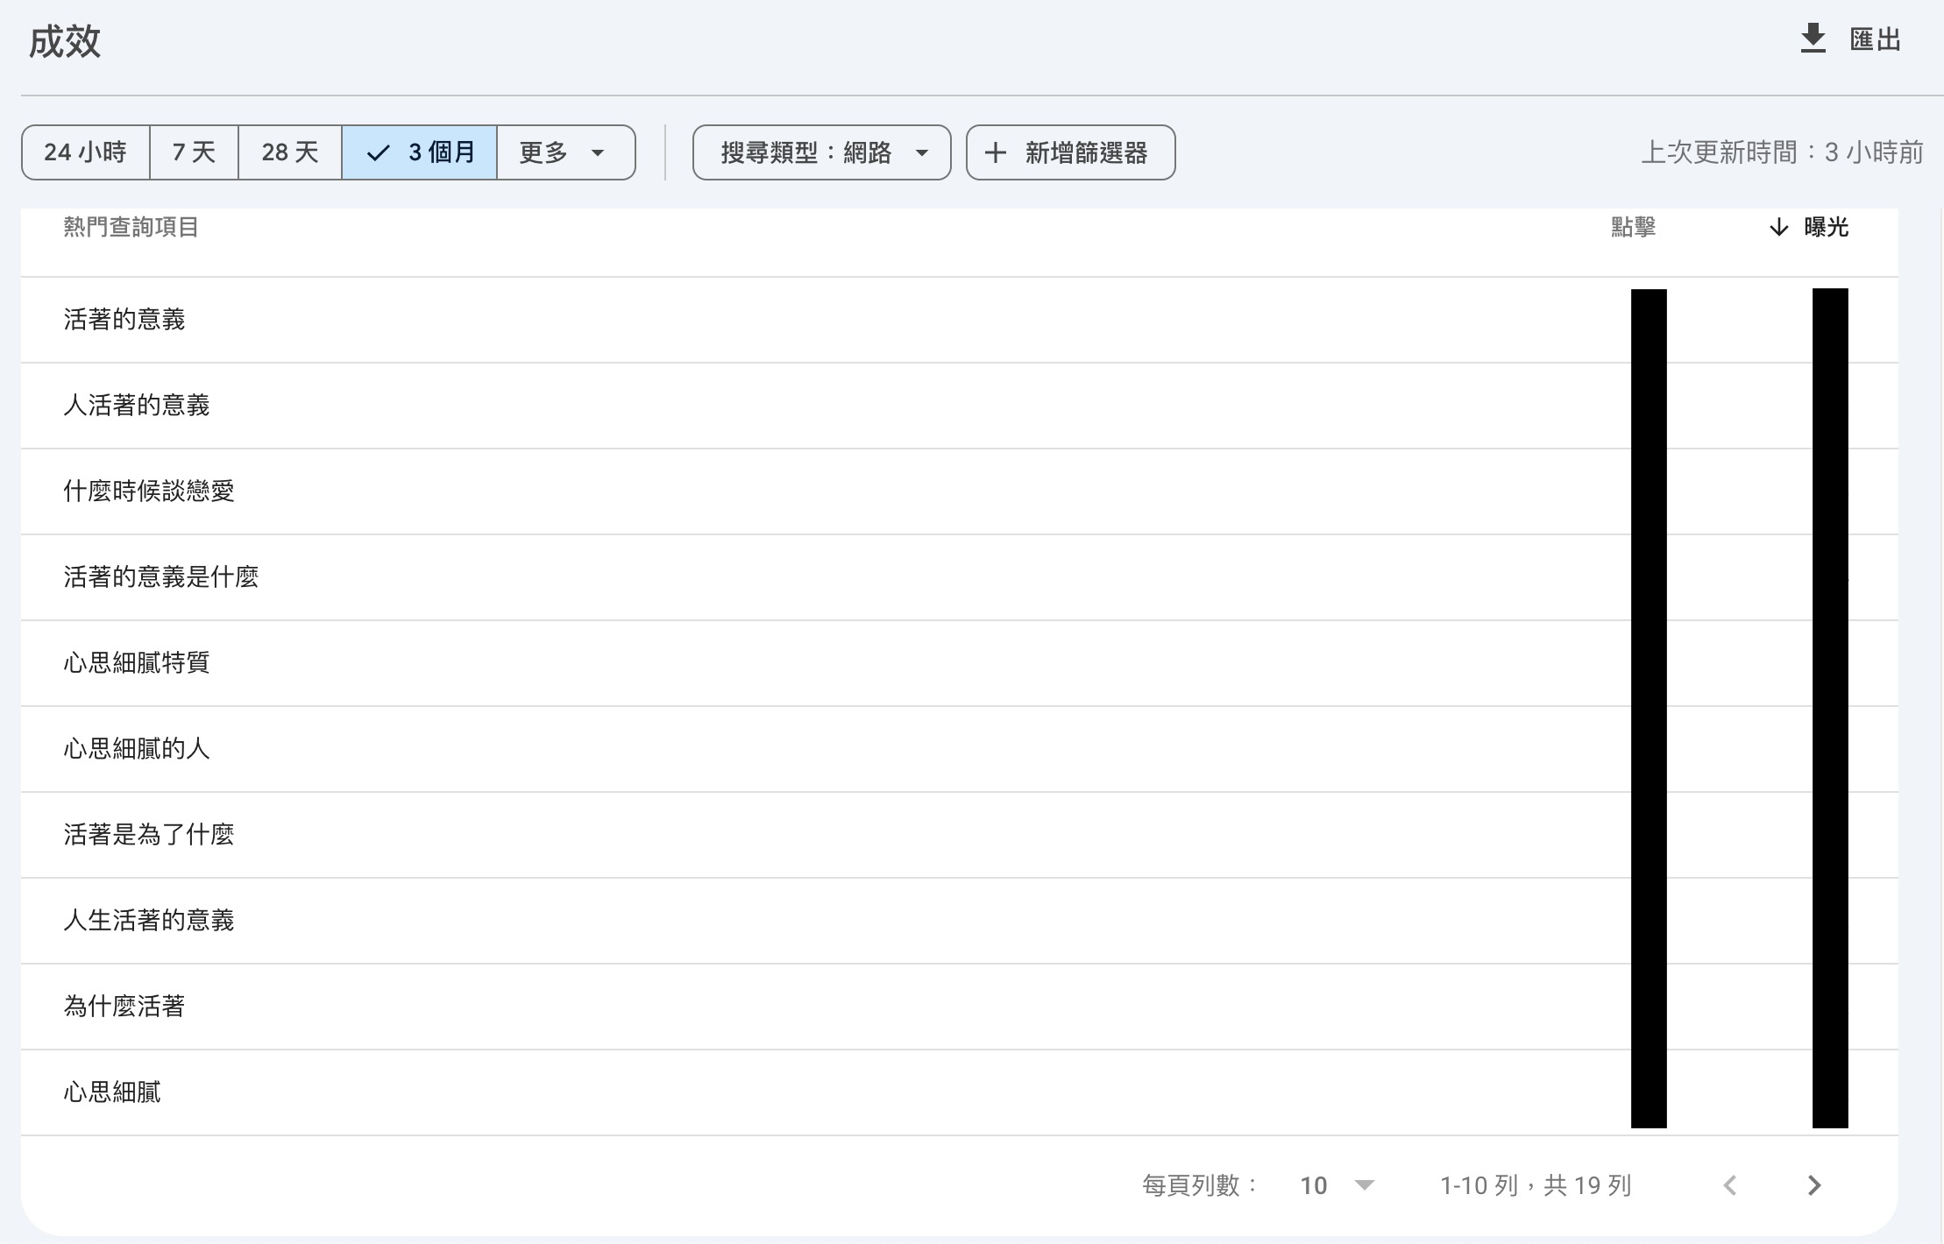Switch to the 28 天 date filter
1944x1244 pixels.
[x=289, y=152]
